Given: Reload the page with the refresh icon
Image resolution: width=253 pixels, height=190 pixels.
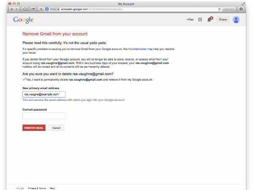Looking at the screenshot, I should (x=220, y=9).
